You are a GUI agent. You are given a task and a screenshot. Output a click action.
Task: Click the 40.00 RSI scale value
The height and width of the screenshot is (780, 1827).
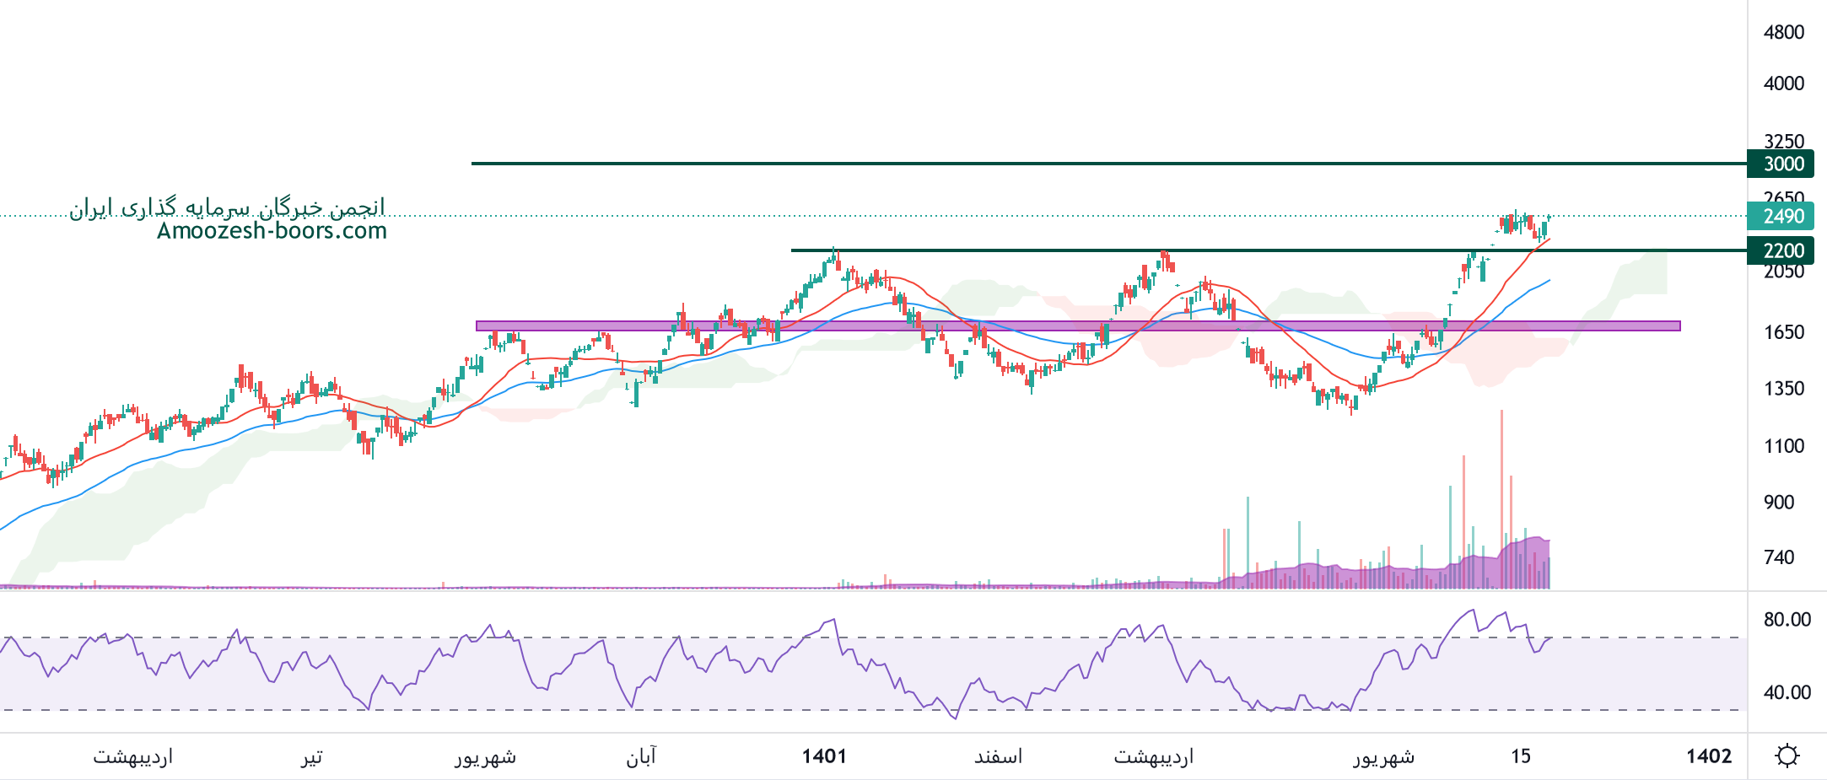pos(1787,692)
